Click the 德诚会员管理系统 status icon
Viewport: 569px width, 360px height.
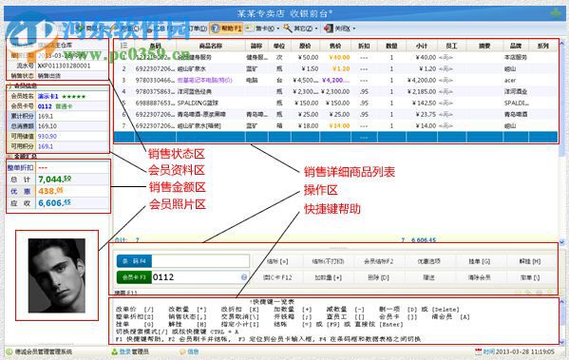[x=9, y=351]
